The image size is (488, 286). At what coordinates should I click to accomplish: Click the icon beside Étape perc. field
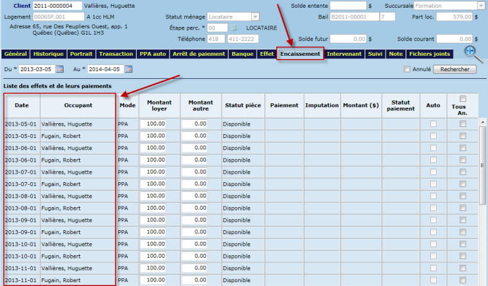coord(234,28)
